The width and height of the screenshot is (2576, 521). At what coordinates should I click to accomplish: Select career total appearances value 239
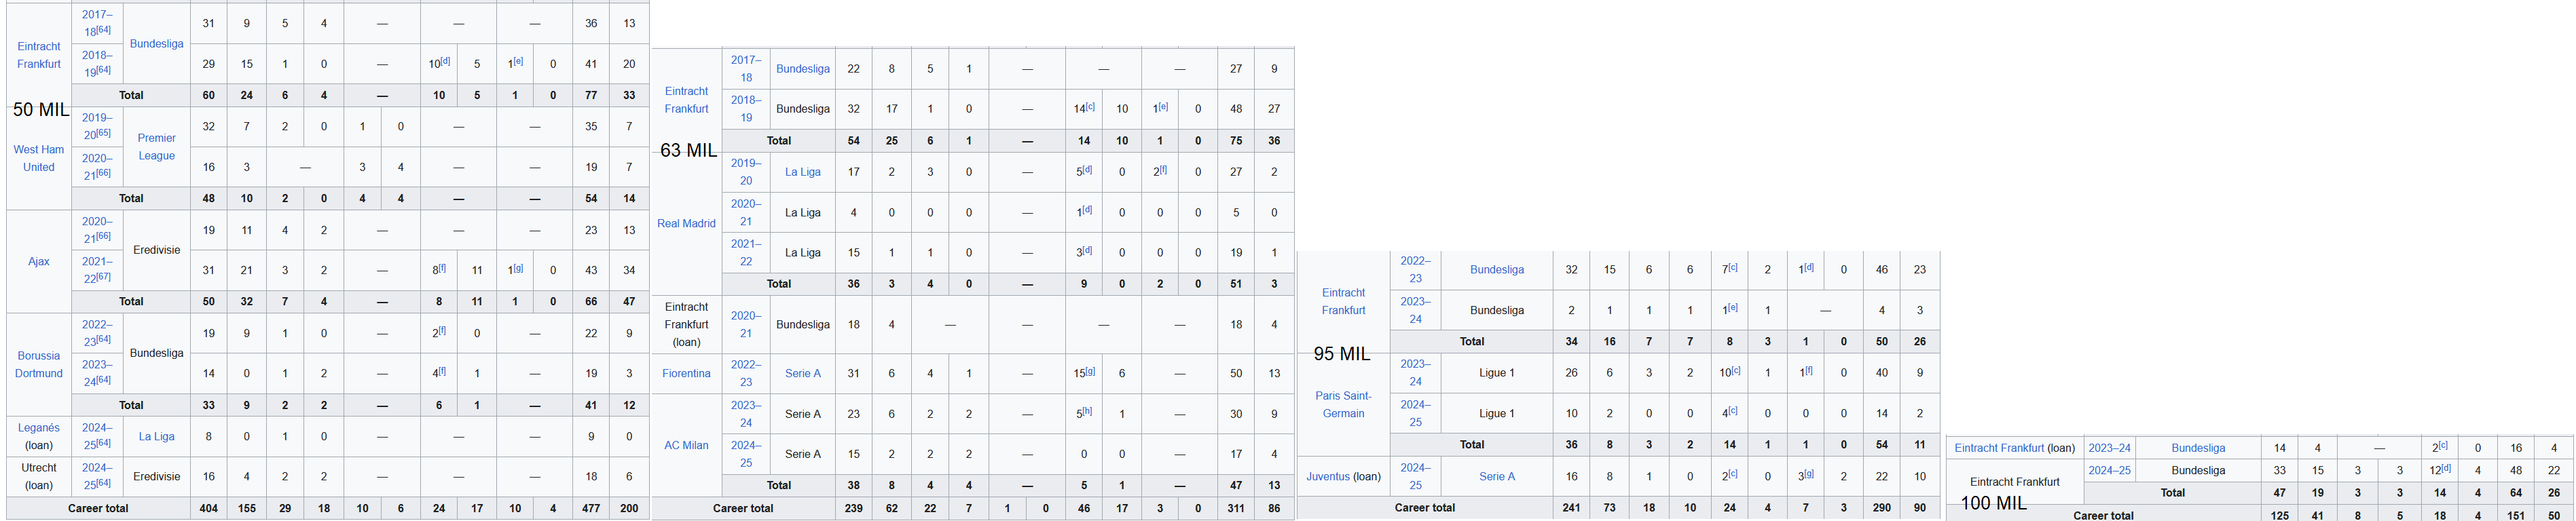(x=854, y=508)
